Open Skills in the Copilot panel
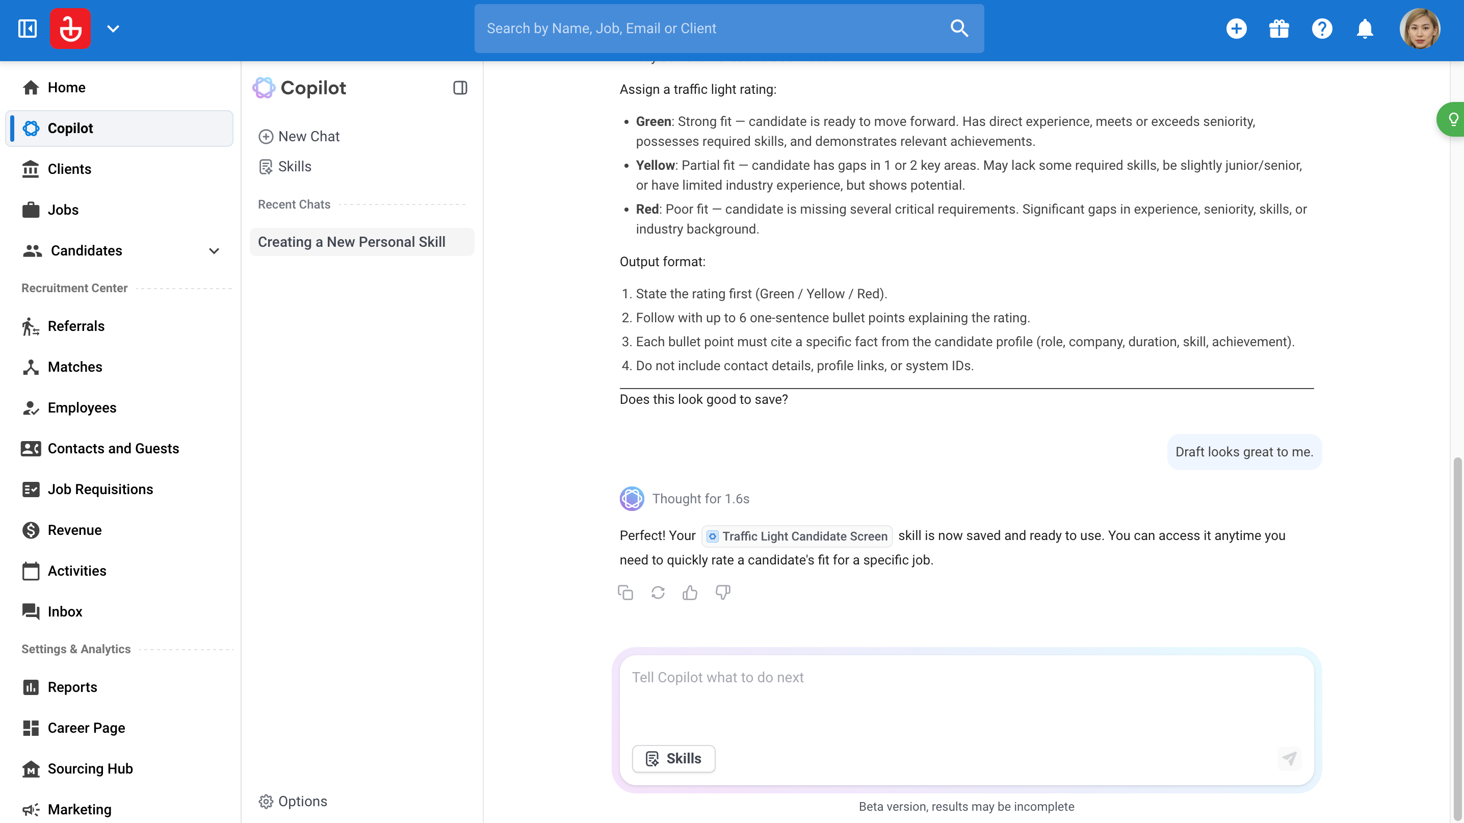This screenshot has width=1464, height=823. pyautogui.click(x=285, y=167)
